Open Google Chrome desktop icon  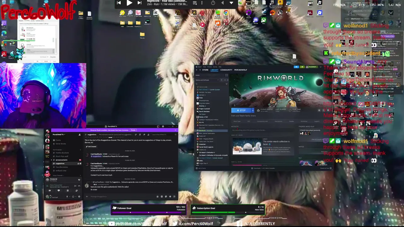click(x=226, y=13)
